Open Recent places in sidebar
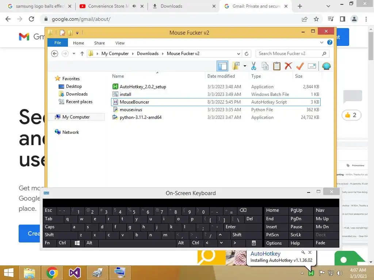Screen dimensions: 374x280 click(79, 101)
